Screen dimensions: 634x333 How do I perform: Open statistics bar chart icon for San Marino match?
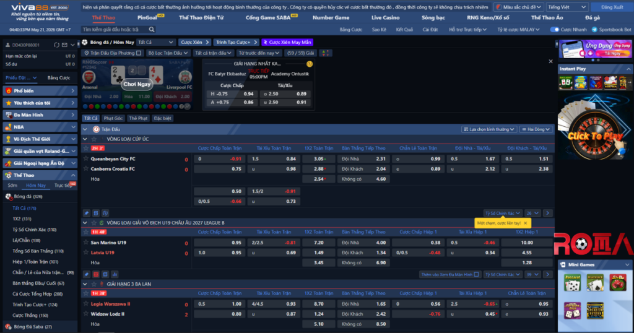click(115, 274)
